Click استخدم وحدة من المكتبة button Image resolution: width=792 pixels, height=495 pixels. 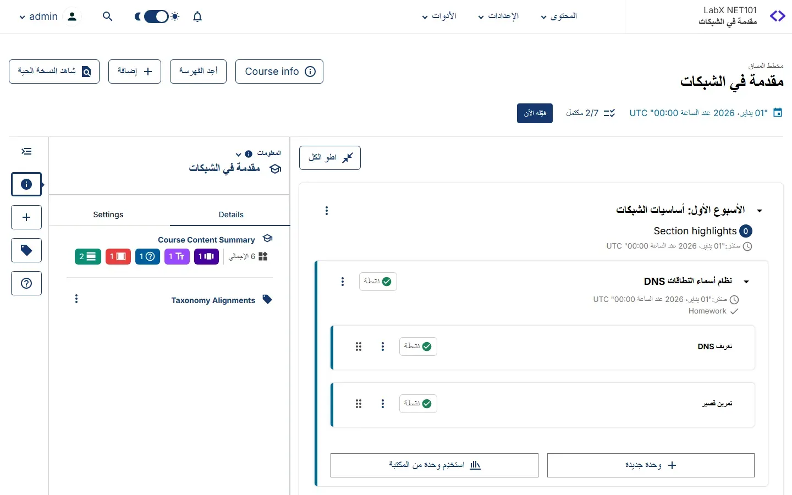(435, 465)
